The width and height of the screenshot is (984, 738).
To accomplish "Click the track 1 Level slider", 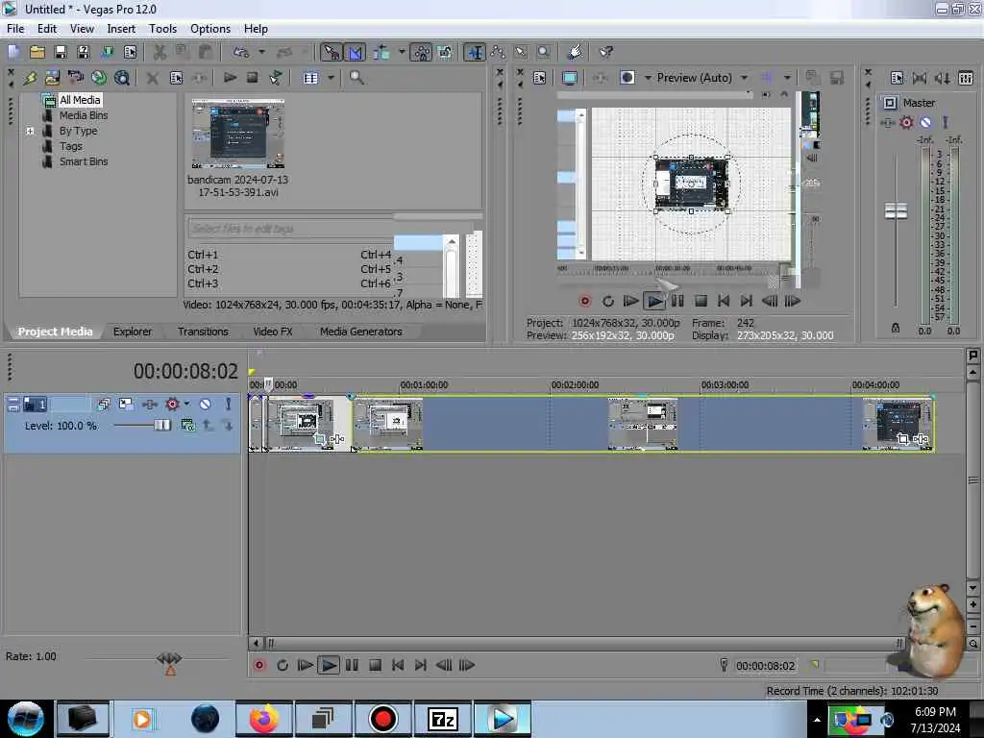I will tap(161, 426).
